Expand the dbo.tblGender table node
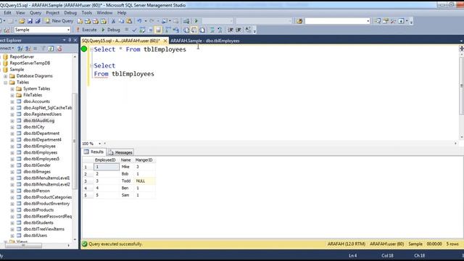 12,165
